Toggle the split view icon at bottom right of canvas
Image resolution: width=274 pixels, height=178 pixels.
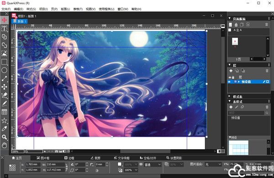click(x=221, y=151)
